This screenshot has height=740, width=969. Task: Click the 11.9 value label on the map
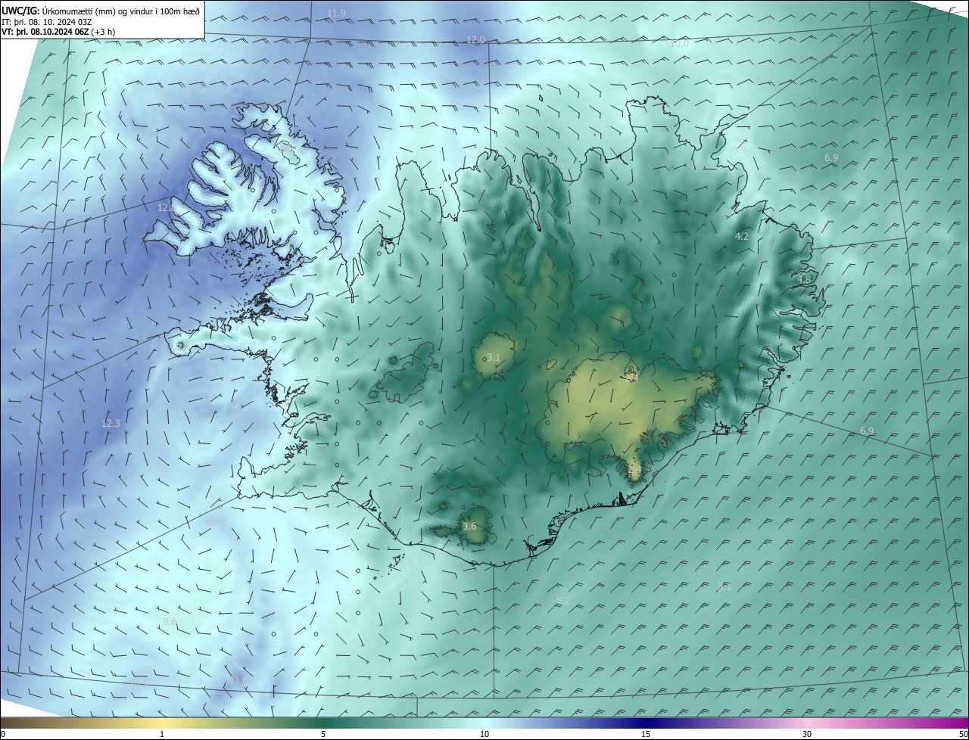pos(336,14)
